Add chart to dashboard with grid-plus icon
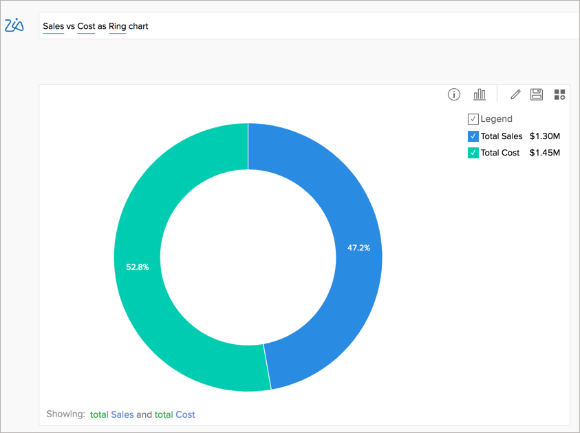Image resolution: width=580 pixels, height=433 pixels. (559, 94)
